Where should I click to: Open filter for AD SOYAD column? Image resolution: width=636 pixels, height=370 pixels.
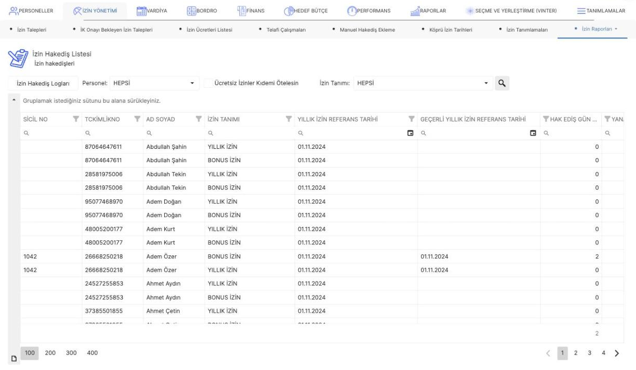point(199,120)
